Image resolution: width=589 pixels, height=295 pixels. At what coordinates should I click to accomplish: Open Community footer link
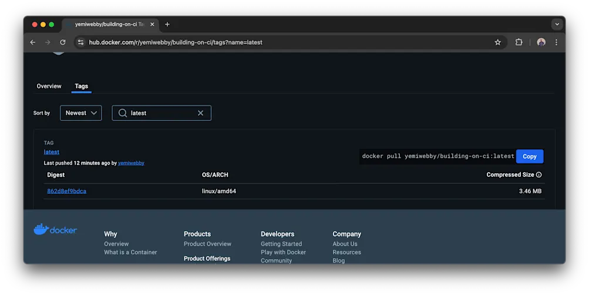(276, 260)
